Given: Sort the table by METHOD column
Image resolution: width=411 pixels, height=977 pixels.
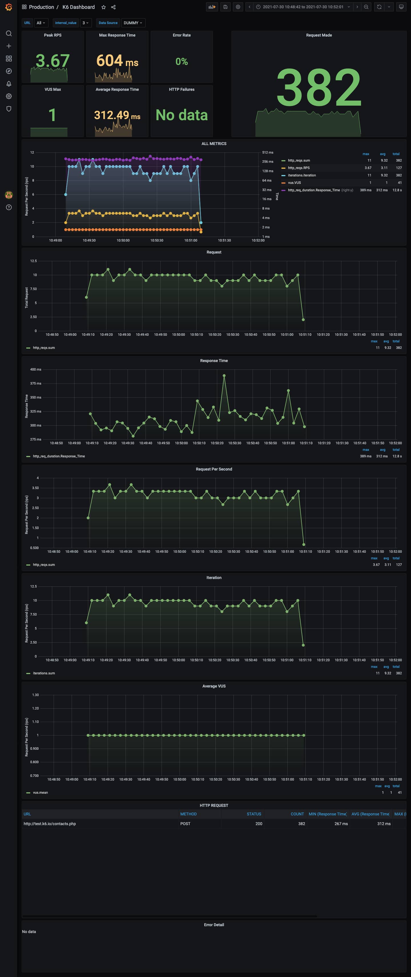Looking at the screenshot, I should point(188,814).
